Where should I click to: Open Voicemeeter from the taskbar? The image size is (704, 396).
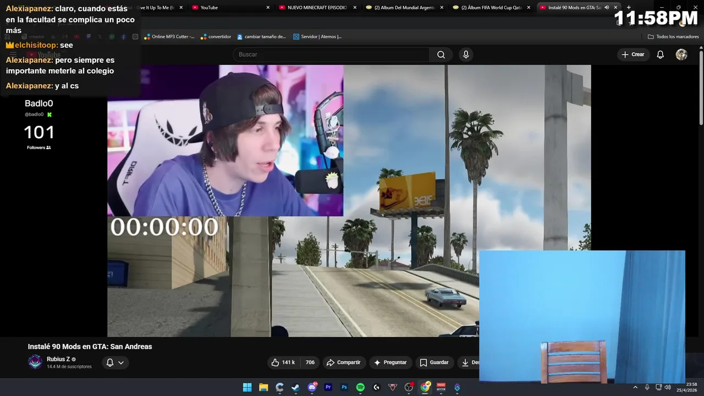click(441, 387)
